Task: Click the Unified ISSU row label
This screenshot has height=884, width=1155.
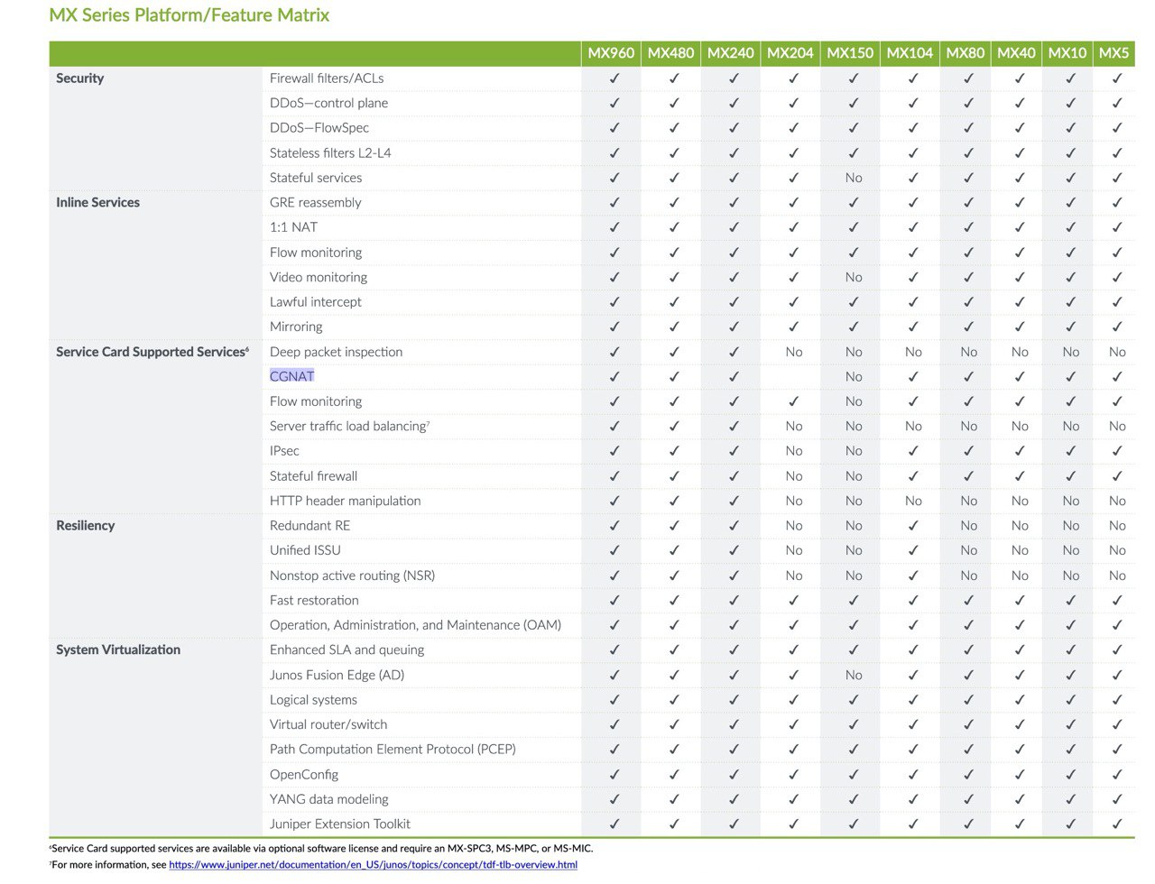Action: [305, 550]
